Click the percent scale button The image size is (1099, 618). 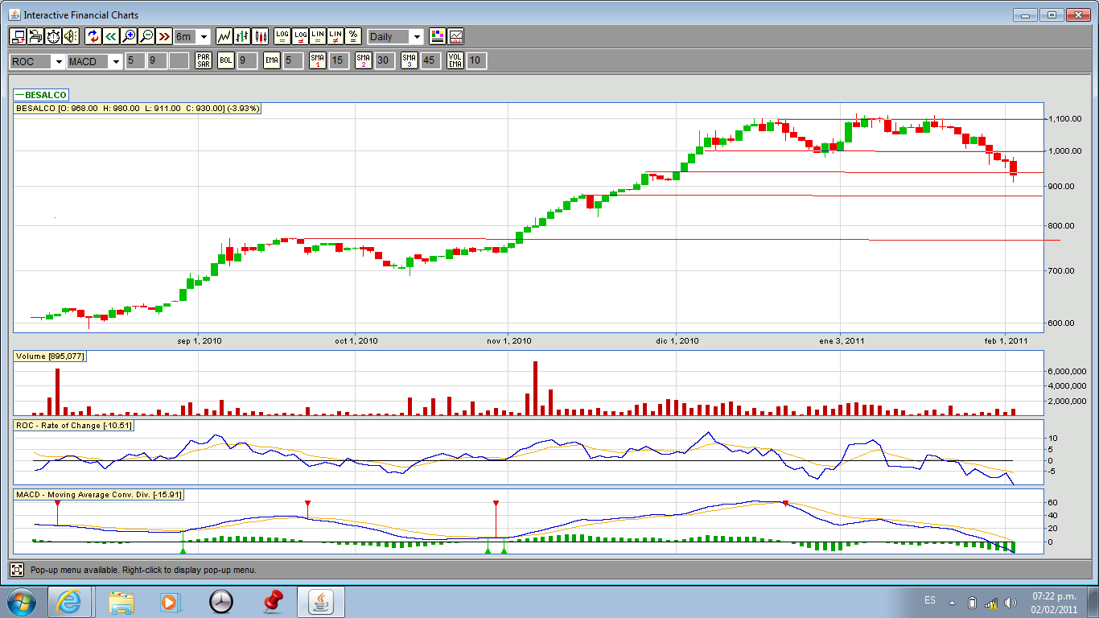coord(352,36)
